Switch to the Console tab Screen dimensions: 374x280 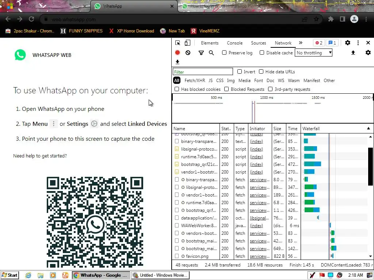235,43
